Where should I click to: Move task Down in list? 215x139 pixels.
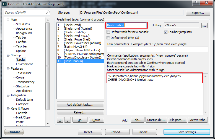(x=96, y=120)
